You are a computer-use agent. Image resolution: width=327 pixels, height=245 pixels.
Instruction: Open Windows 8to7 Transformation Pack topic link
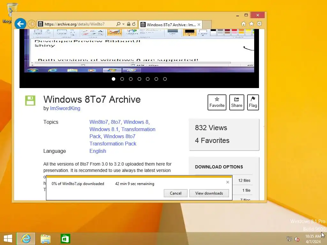tap(113, 140)
